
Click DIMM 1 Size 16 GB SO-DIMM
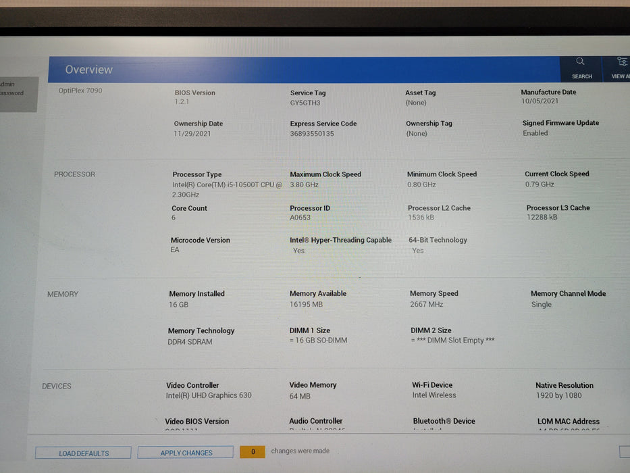click(x=318, y=341)
